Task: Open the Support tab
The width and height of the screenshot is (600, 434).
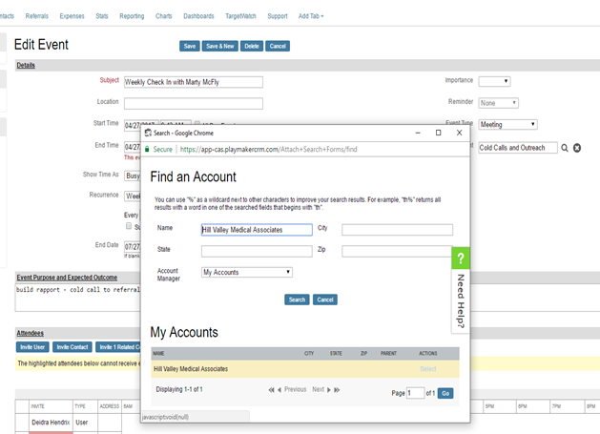Action: (278, 16)
